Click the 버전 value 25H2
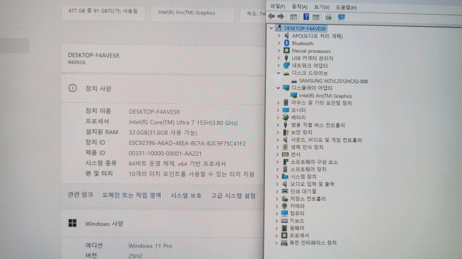 coord(135,256)
